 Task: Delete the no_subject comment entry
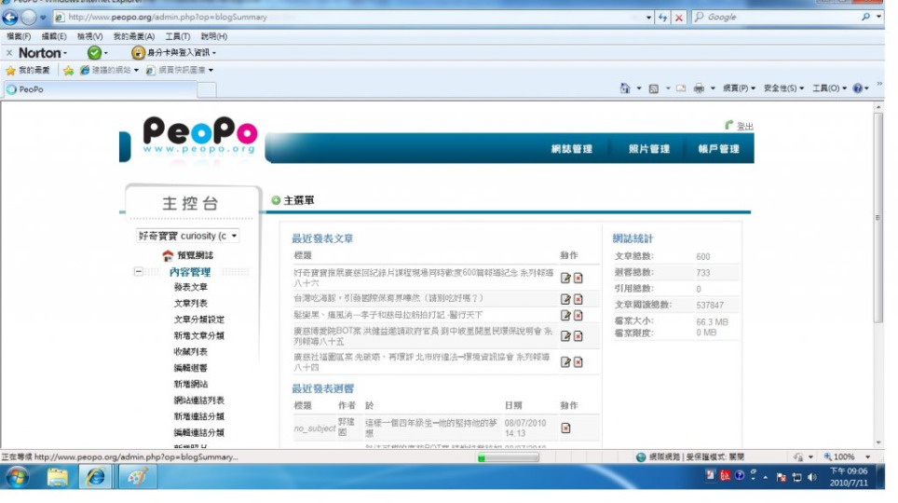pos(565,428)
